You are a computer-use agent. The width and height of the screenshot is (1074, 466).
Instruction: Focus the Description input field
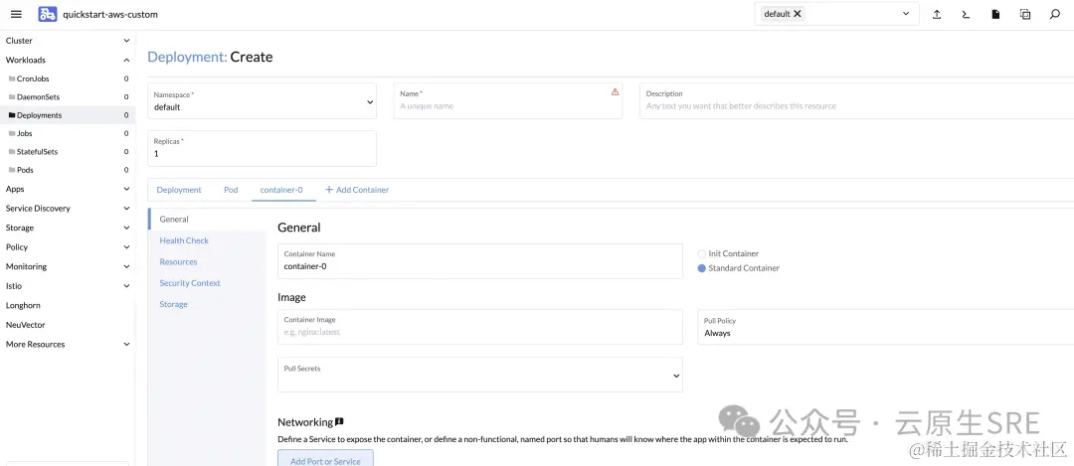(857, 101)
